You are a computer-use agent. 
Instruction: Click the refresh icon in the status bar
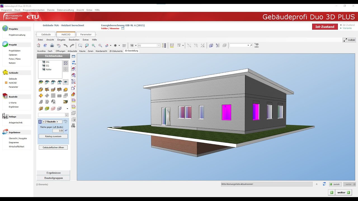pyautogui.click(x=324, y=184)
